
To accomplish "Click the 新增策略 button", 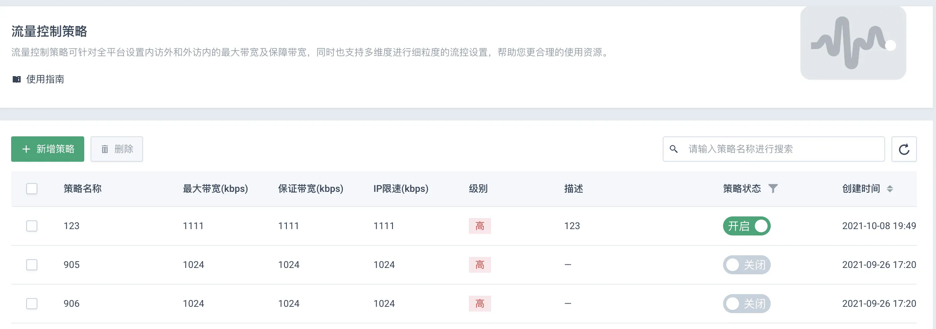I will pos(48,149).
